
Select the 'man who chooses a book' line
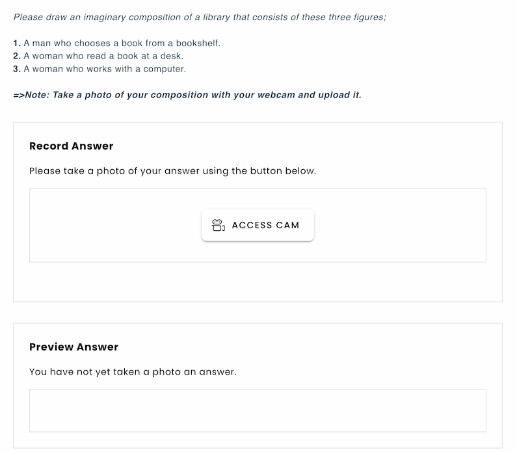122,44
